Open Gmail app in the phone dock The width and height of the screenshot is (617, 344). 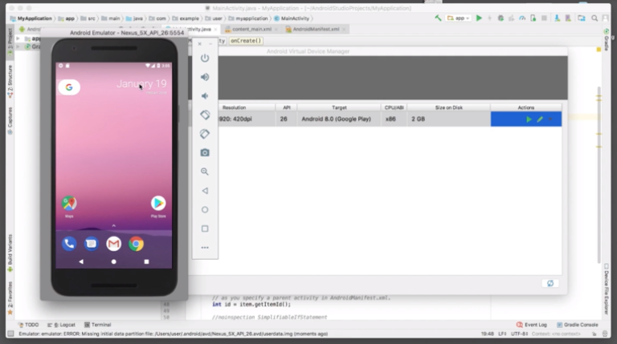point(114,243)
